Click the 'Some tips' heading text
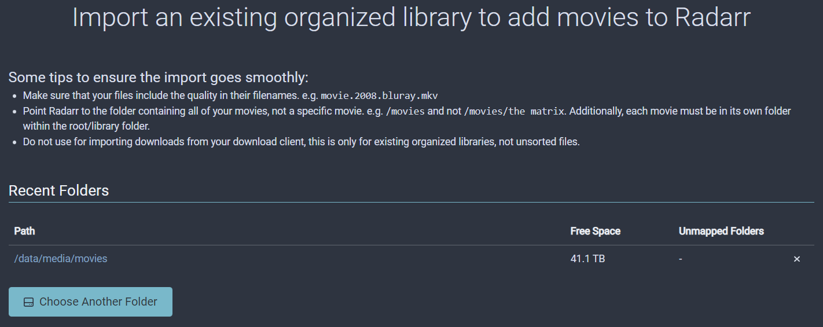This screenshot has width=823, height=327. (159, 78)
